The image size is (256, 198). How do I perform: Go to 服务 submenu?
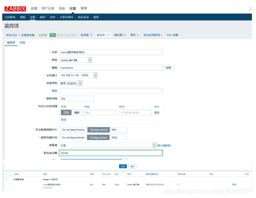(x=96, y=17)
